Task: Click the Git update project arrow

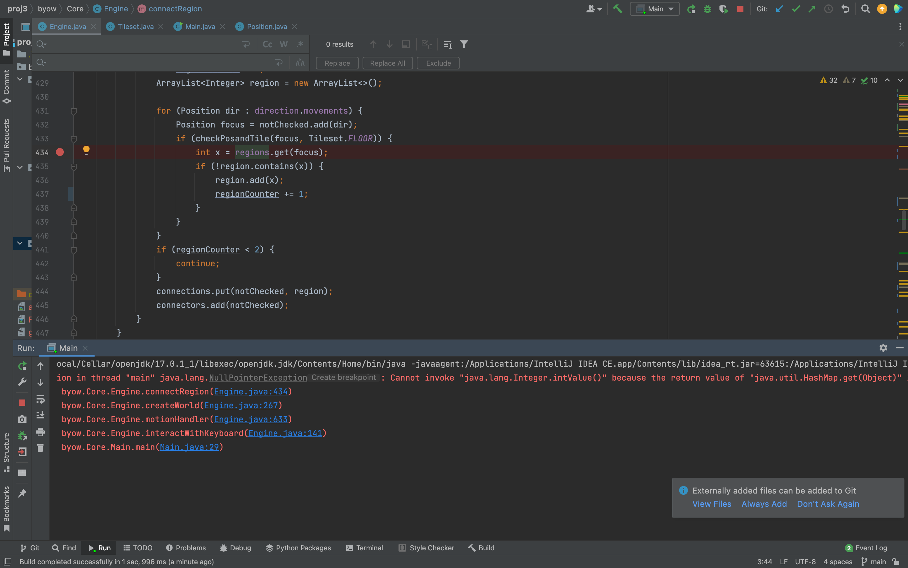Action: (779, 9)
